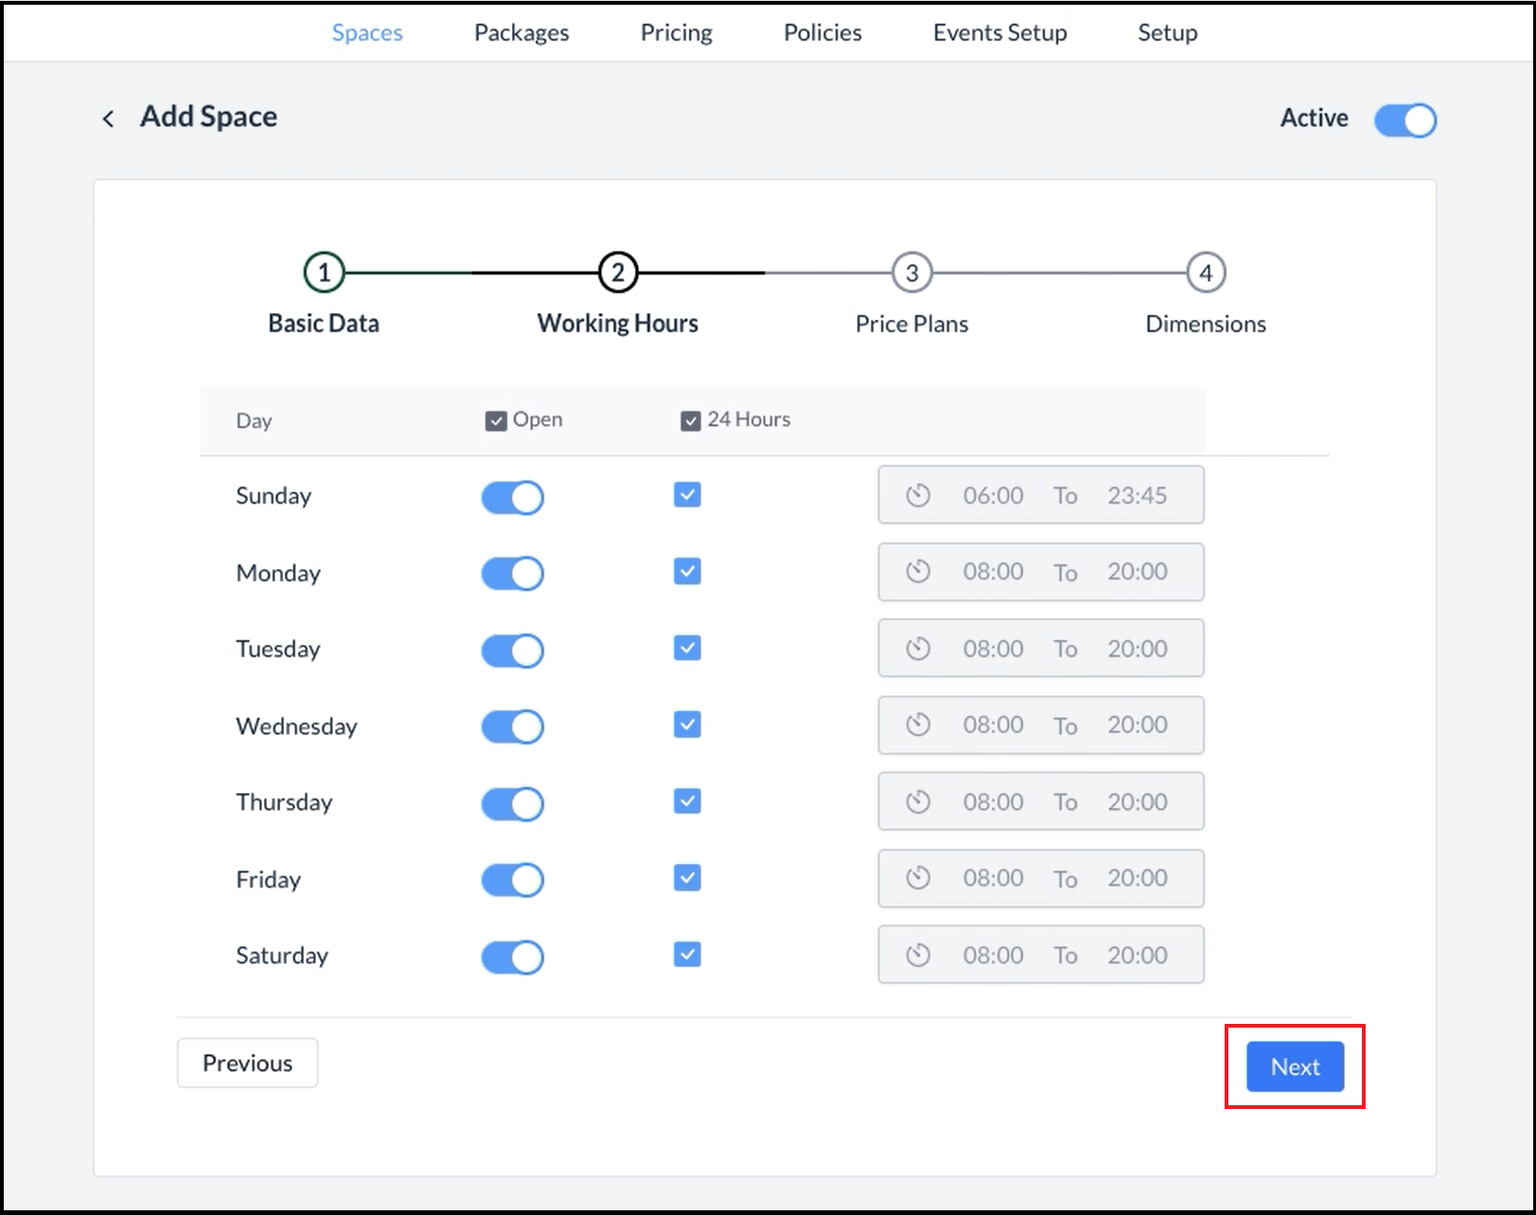Switch to the Events Setup tab
The height and width of the screenshot is (1215, 1536).
pos(999,33)
